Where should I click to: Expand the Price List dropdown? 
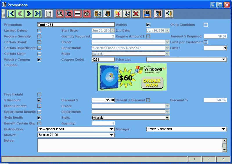[x=224, y=60]
